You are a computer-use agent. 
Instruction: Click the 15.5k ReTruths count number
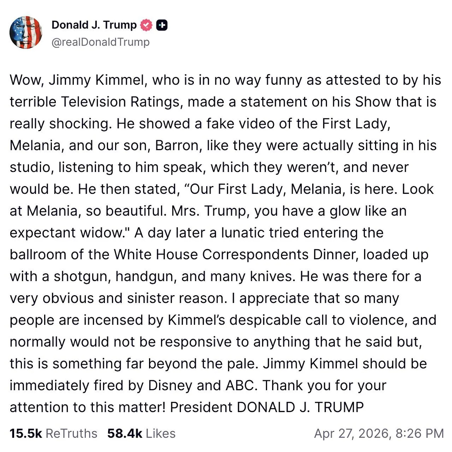click(x=25, y=433)
